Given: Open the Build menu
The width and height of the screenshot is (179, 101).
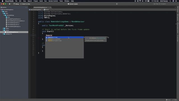Looking at the screenshot, I should (x=41, y=1).
